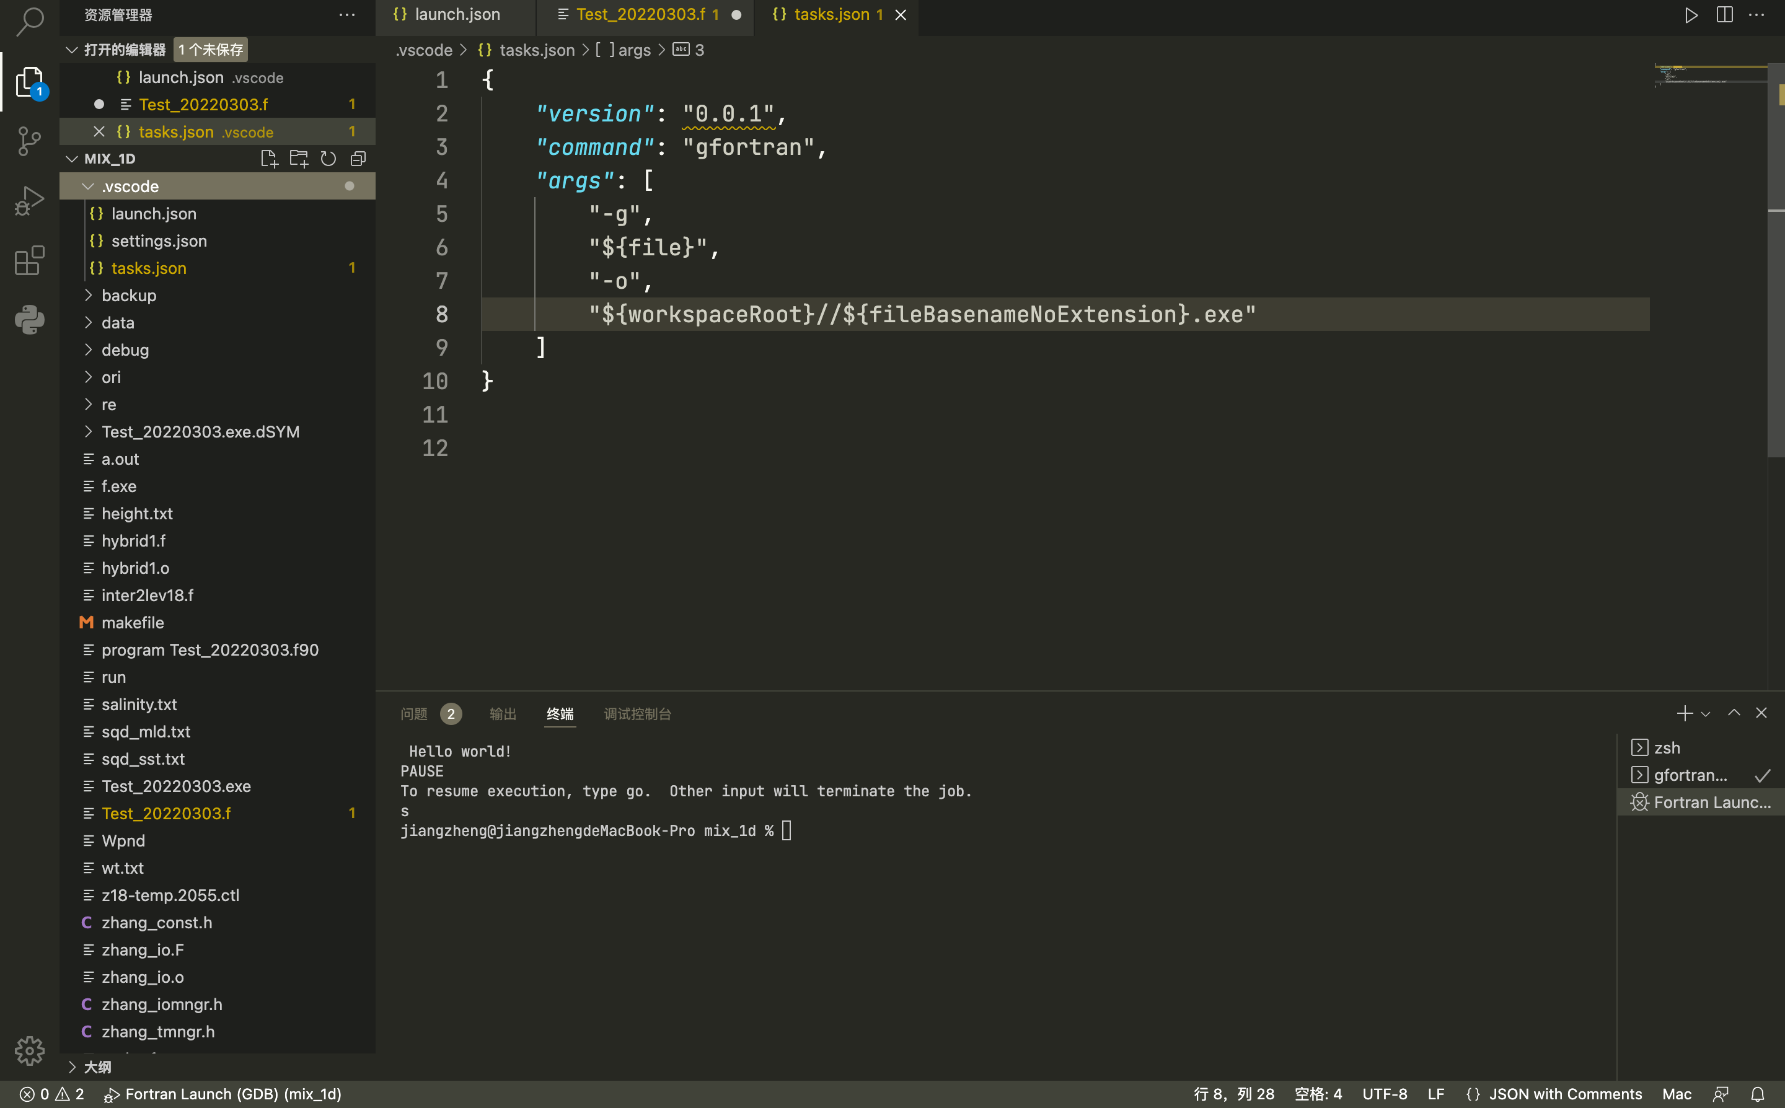The width and height of the screenshot is (1785, 1108).
Task: Open makefile in the explorer
Action: point(217,622)
